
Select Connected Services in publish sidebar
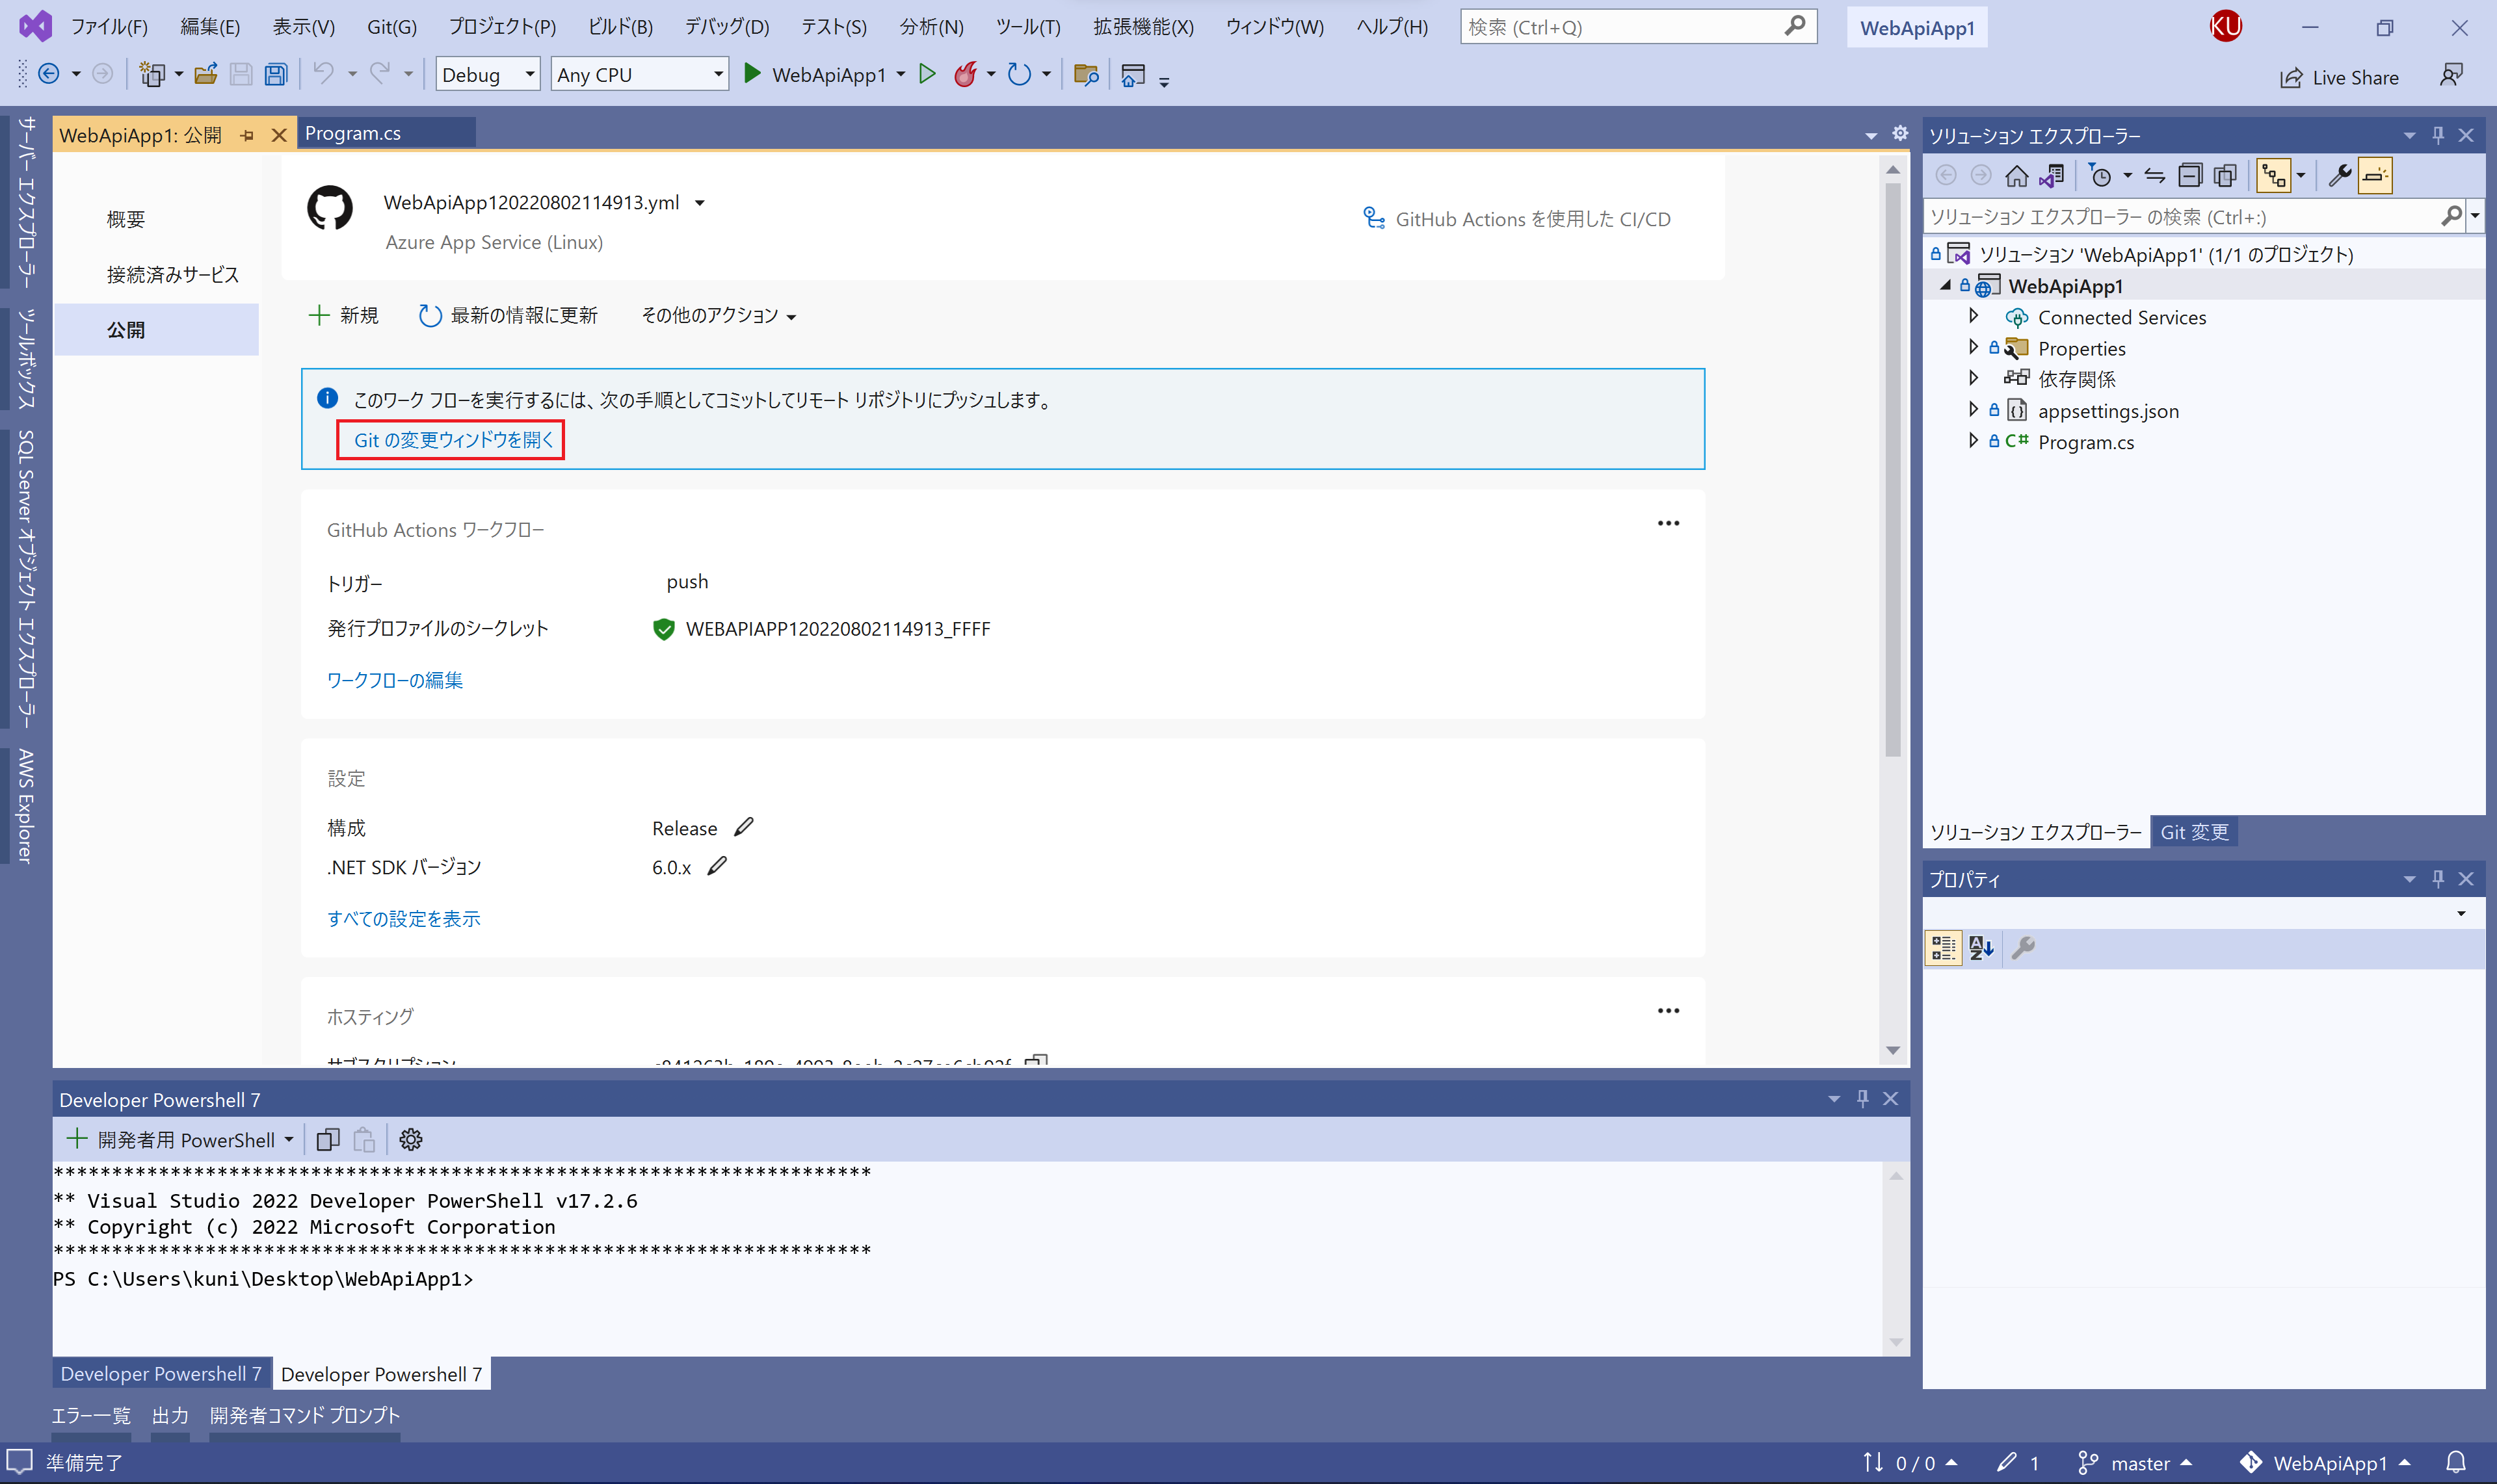pos(173,274)
